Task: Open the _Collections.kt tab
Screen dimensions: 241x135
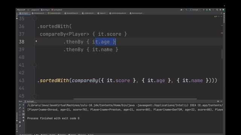Action: pyautogui.click(x=89, y=13)
